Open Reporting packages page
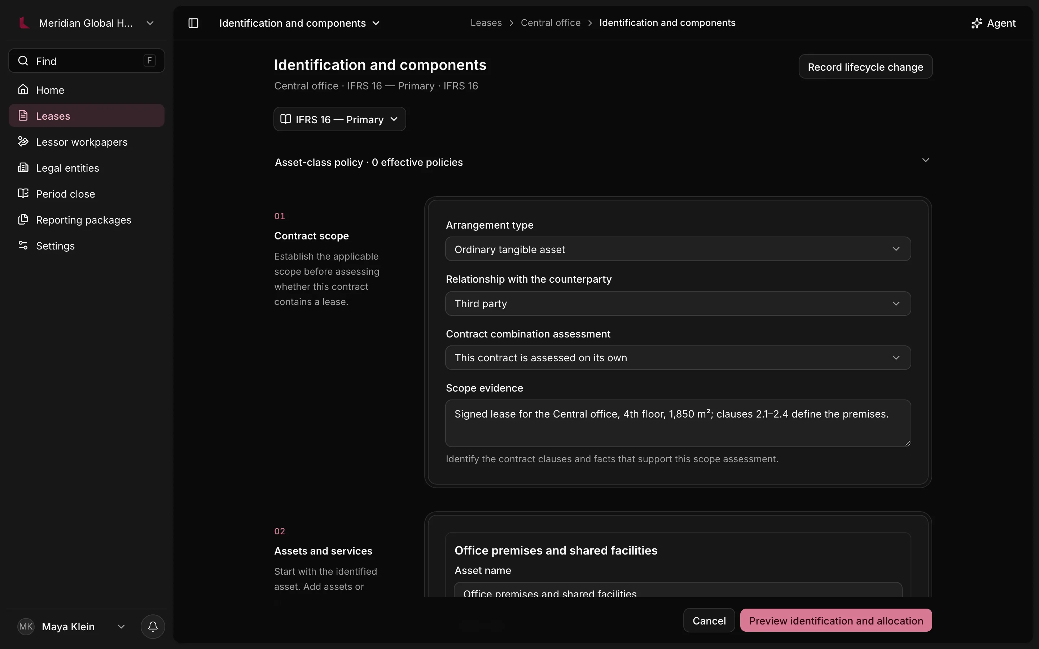This screenshot has width=1039, height=649. pyautogui.click(x=86, y=220)
